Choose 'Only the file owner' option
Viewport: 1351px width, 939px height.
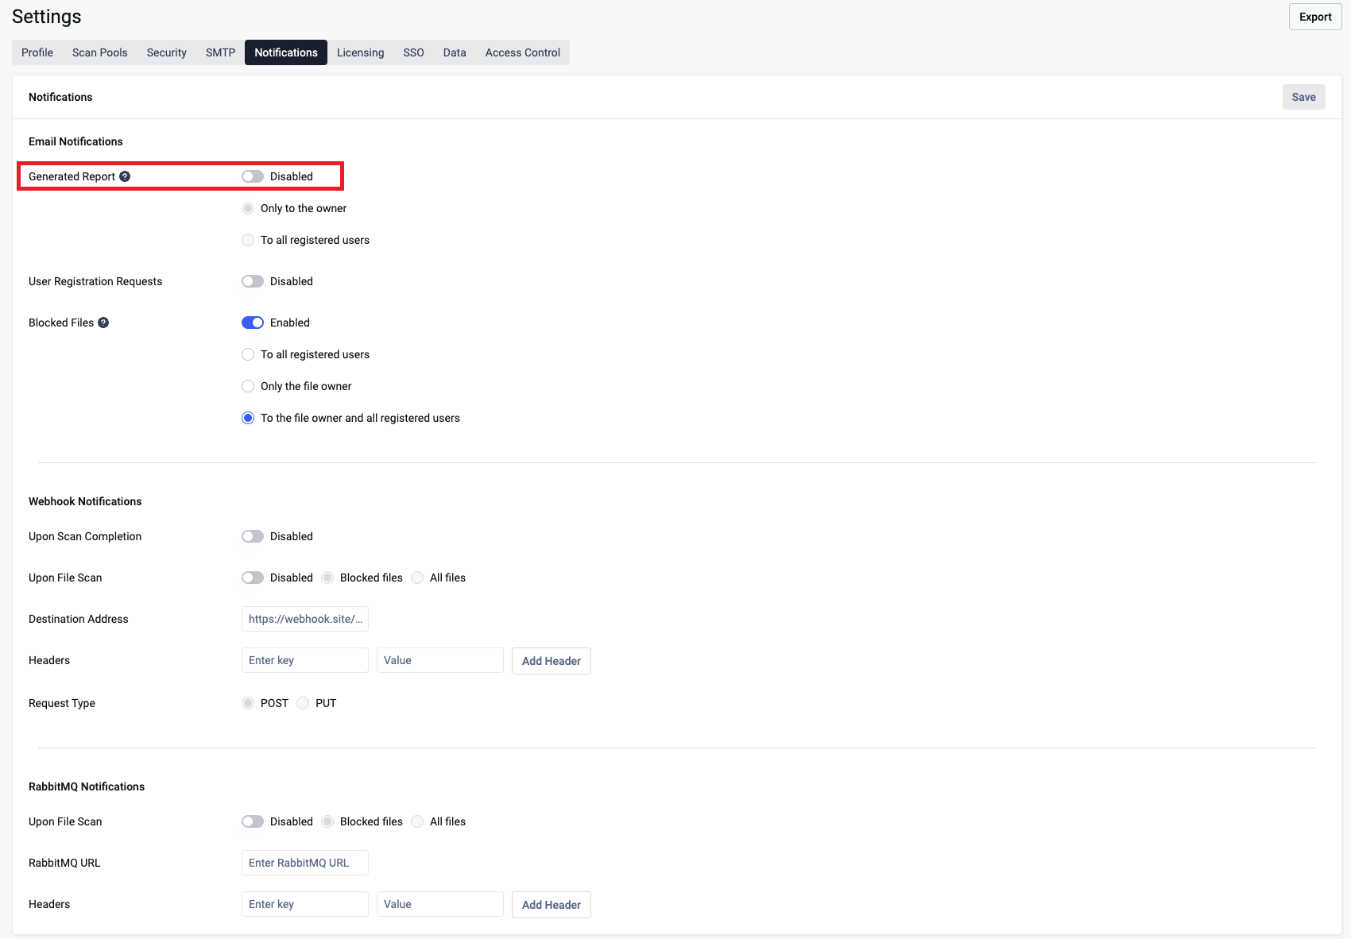point(248,386)
